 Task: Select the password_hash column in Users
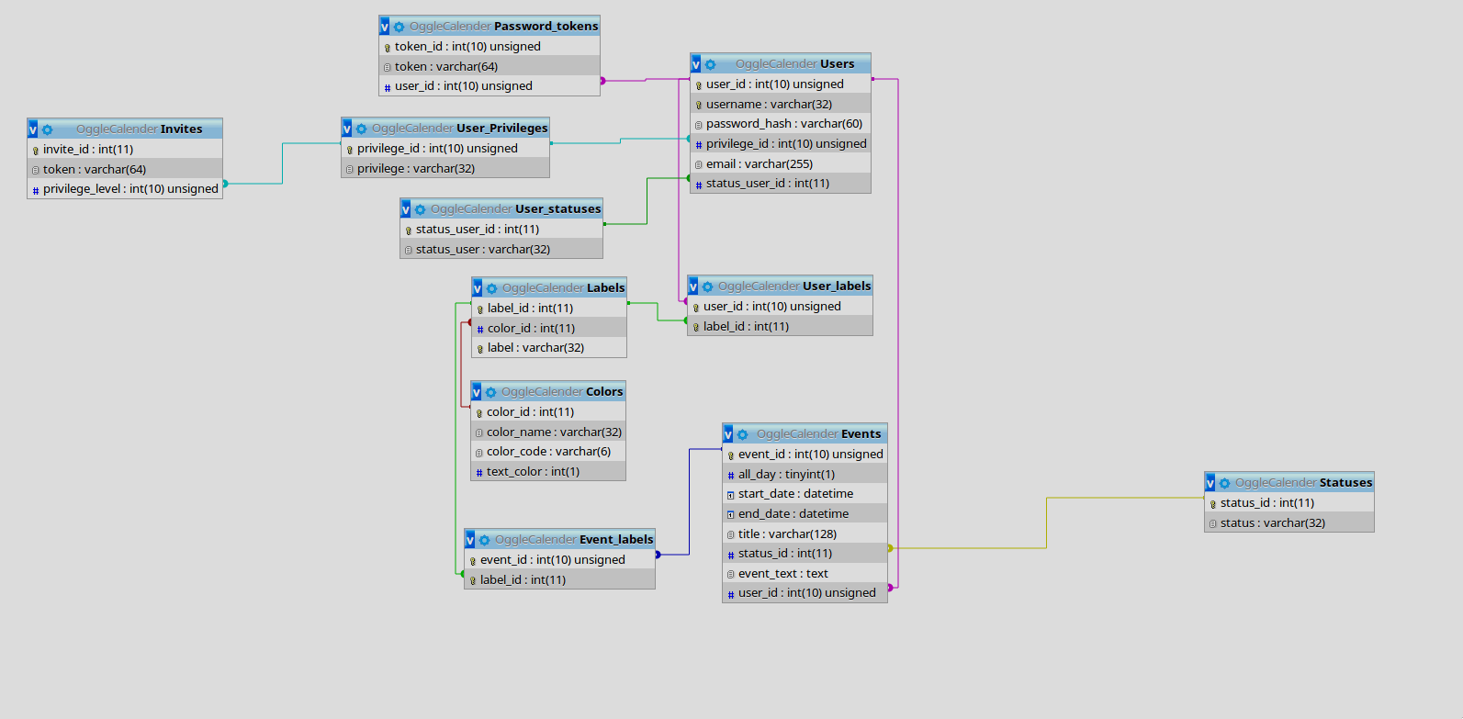pyautogui.click(x=783, y=124)
